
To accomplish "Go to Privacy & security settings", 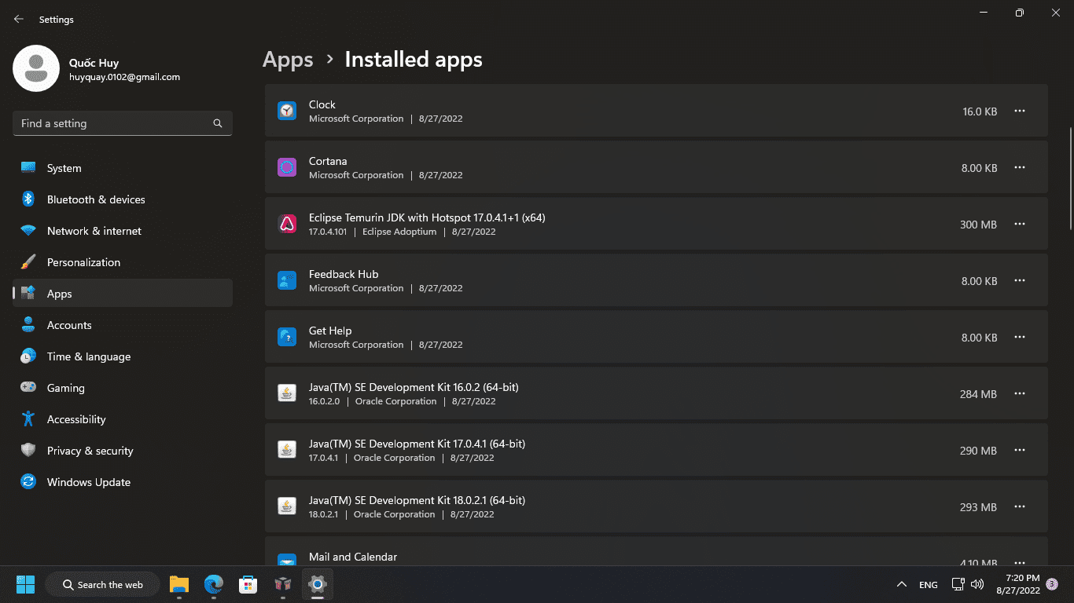I will [90, 451].
